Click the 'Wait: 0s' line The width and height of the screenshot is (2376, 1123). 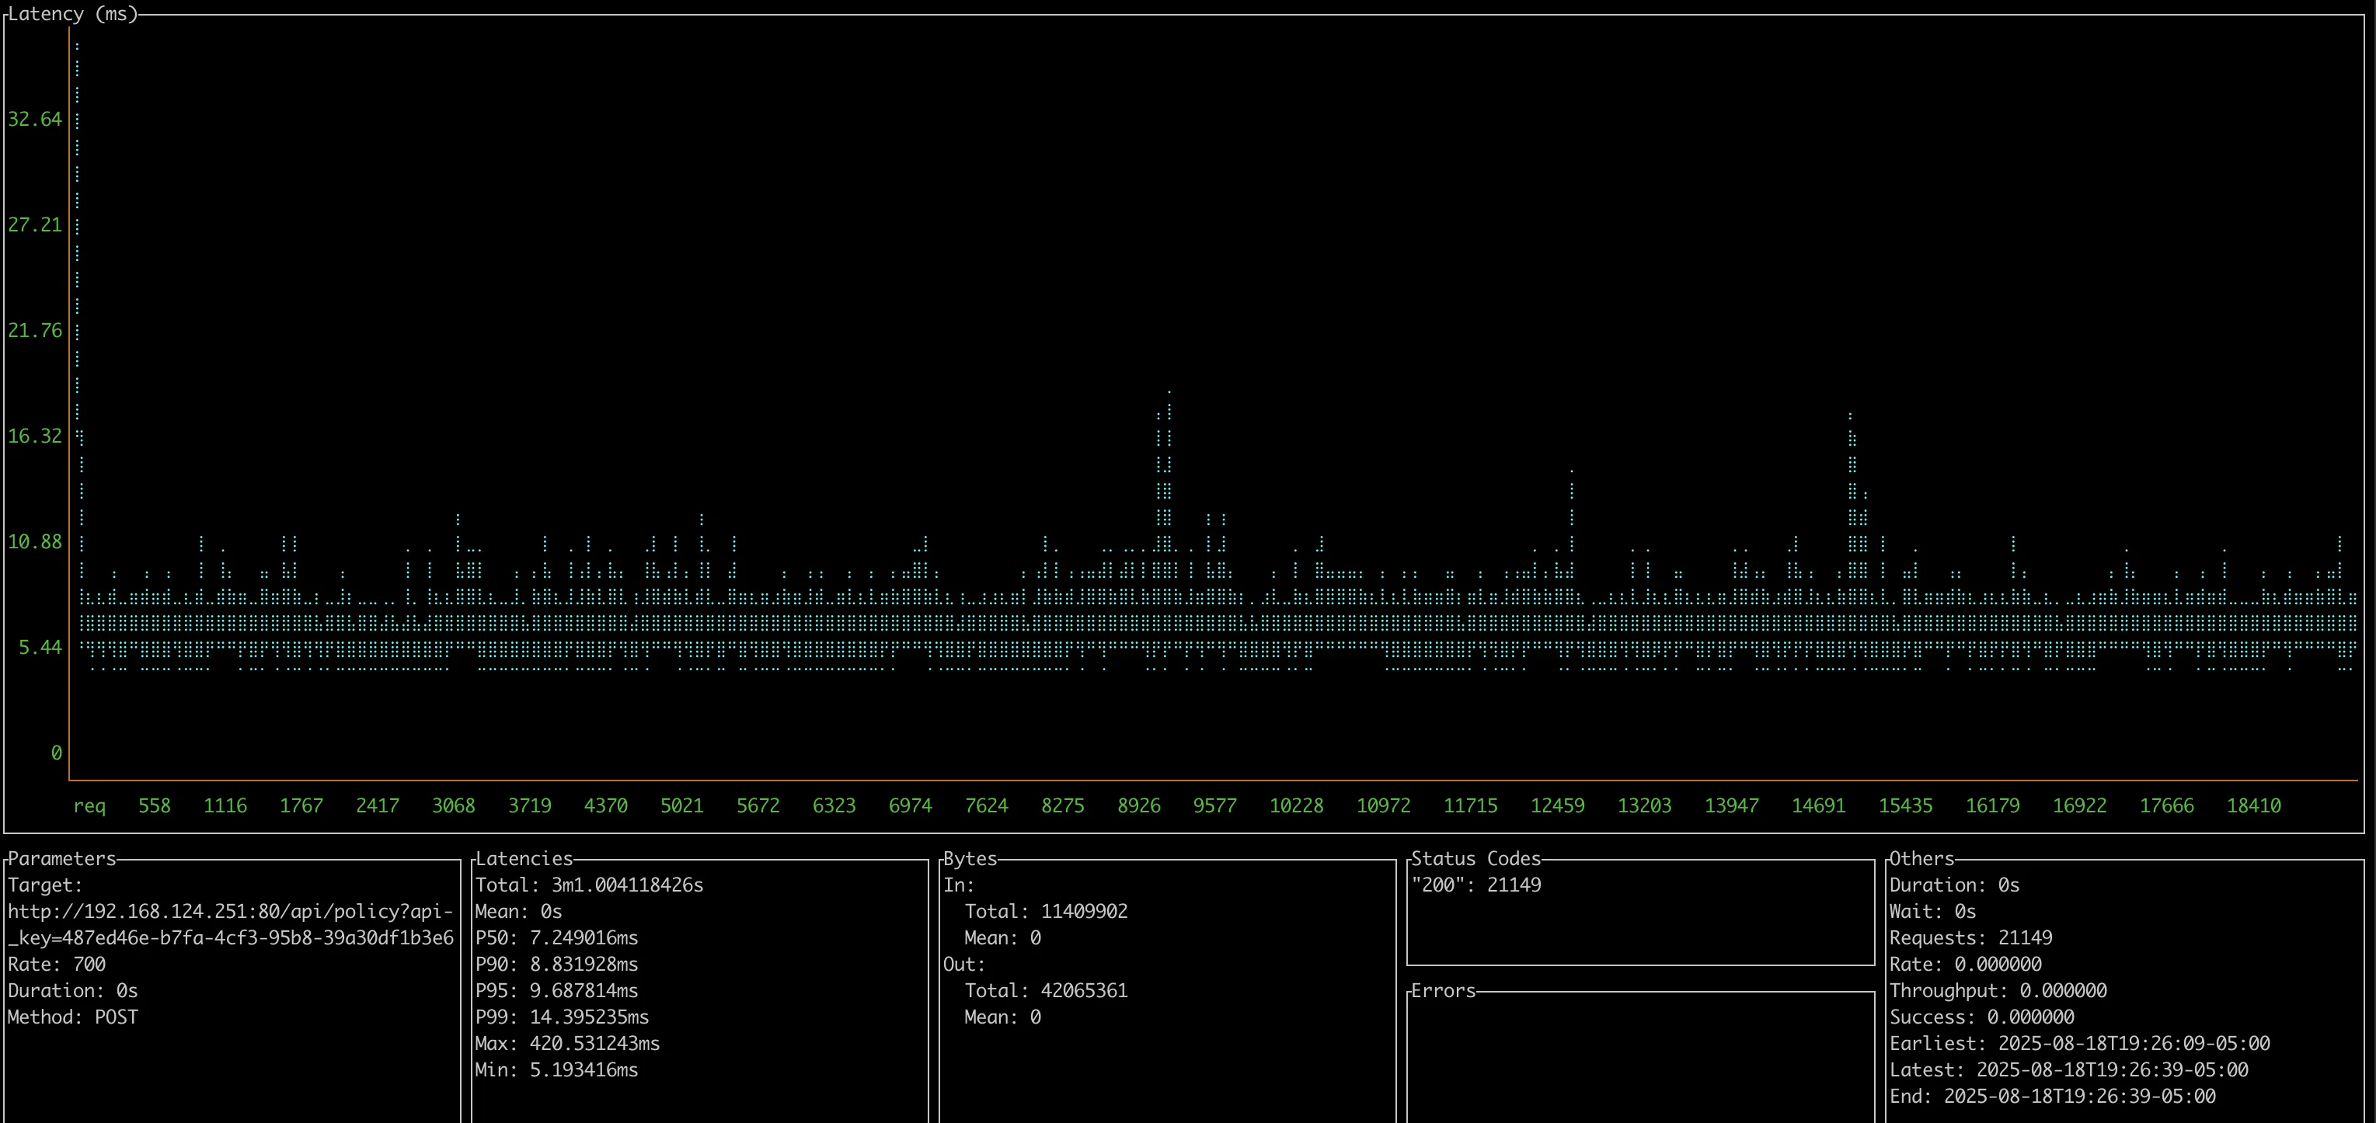1932,912
